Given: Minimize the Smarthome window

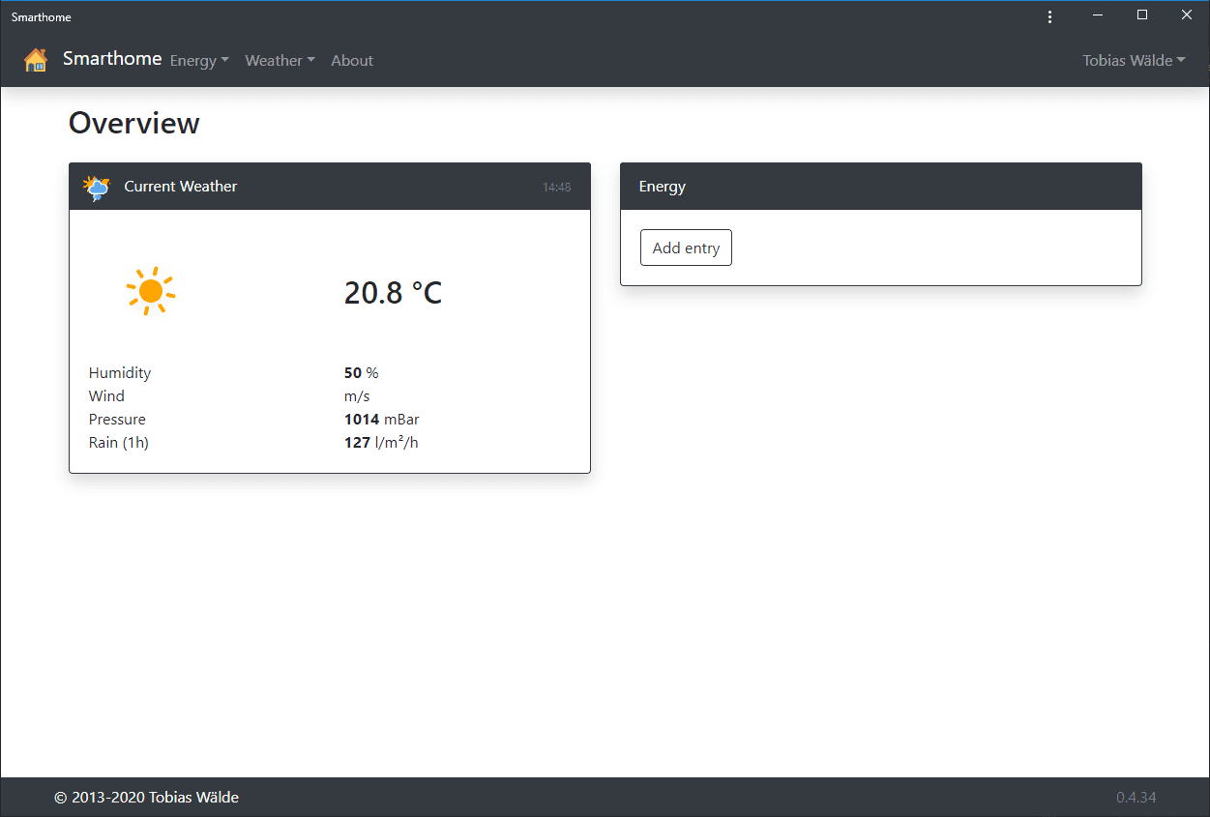Looking at the screenshot, I should (x=1099, y=15).
